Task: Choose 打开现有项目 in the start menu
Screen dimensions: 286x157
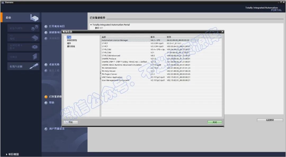Action: [x=57, y=26]
